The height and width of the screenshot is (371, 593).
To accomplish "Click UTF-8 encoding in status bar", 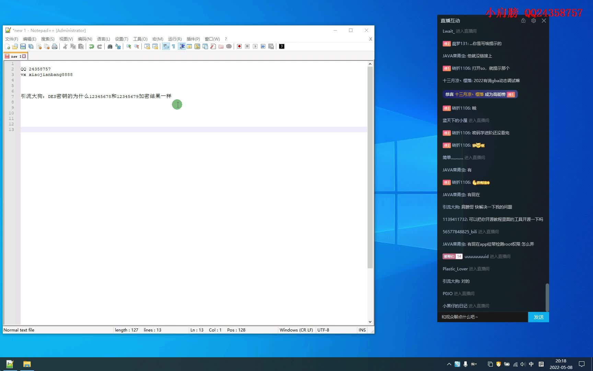I will tap(323, 330).
